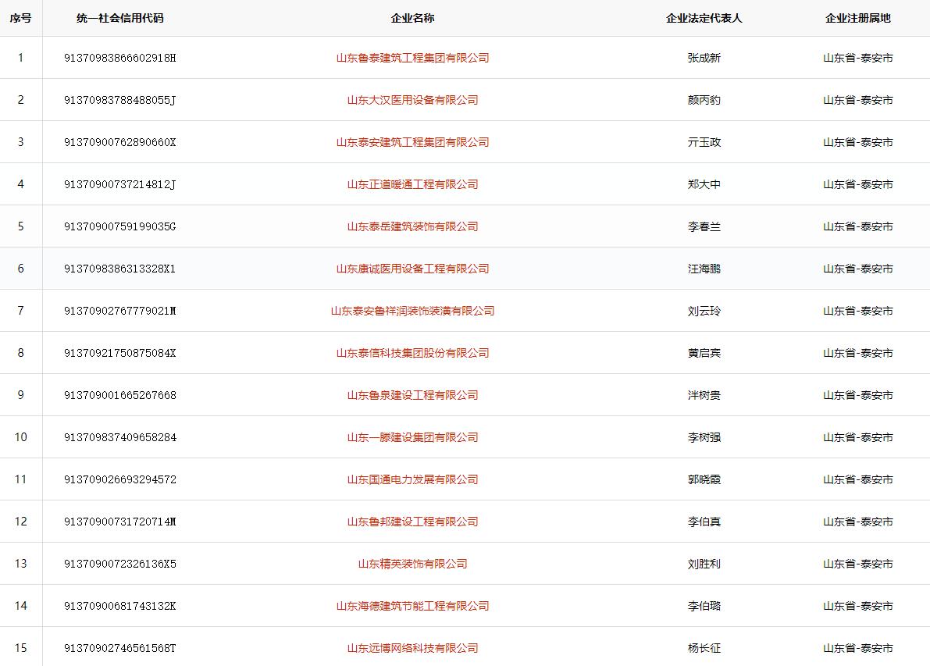Click the 企业法定代表人 column header
Screen dimensions: 930x666
pyautogui.click(x=704, y=18)
